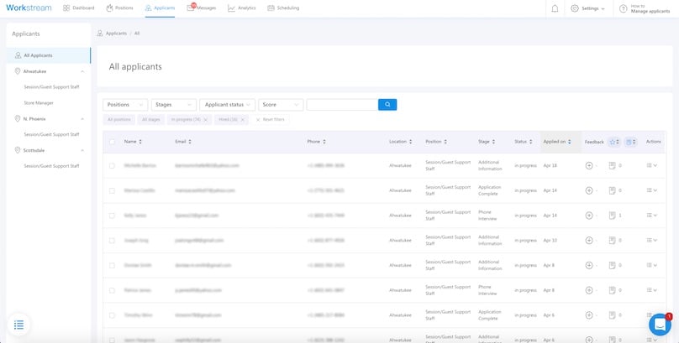Click the checklist icon at bottom left
This screenshot has width=679, height=343.
coord(19,324)
